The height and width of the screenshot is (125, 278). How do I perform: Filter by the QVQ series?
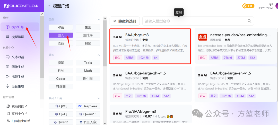click(61, 106)
